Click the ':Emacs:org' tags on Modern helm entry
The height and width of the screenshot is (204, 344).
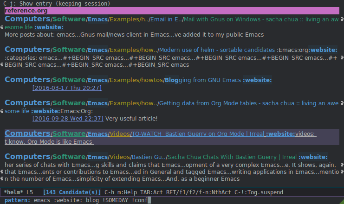(292, 50)
